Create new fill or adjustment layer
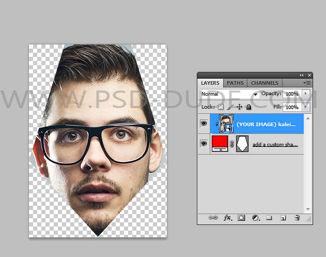The width and height of the screenshot is (326, 257). coord(255,218)
